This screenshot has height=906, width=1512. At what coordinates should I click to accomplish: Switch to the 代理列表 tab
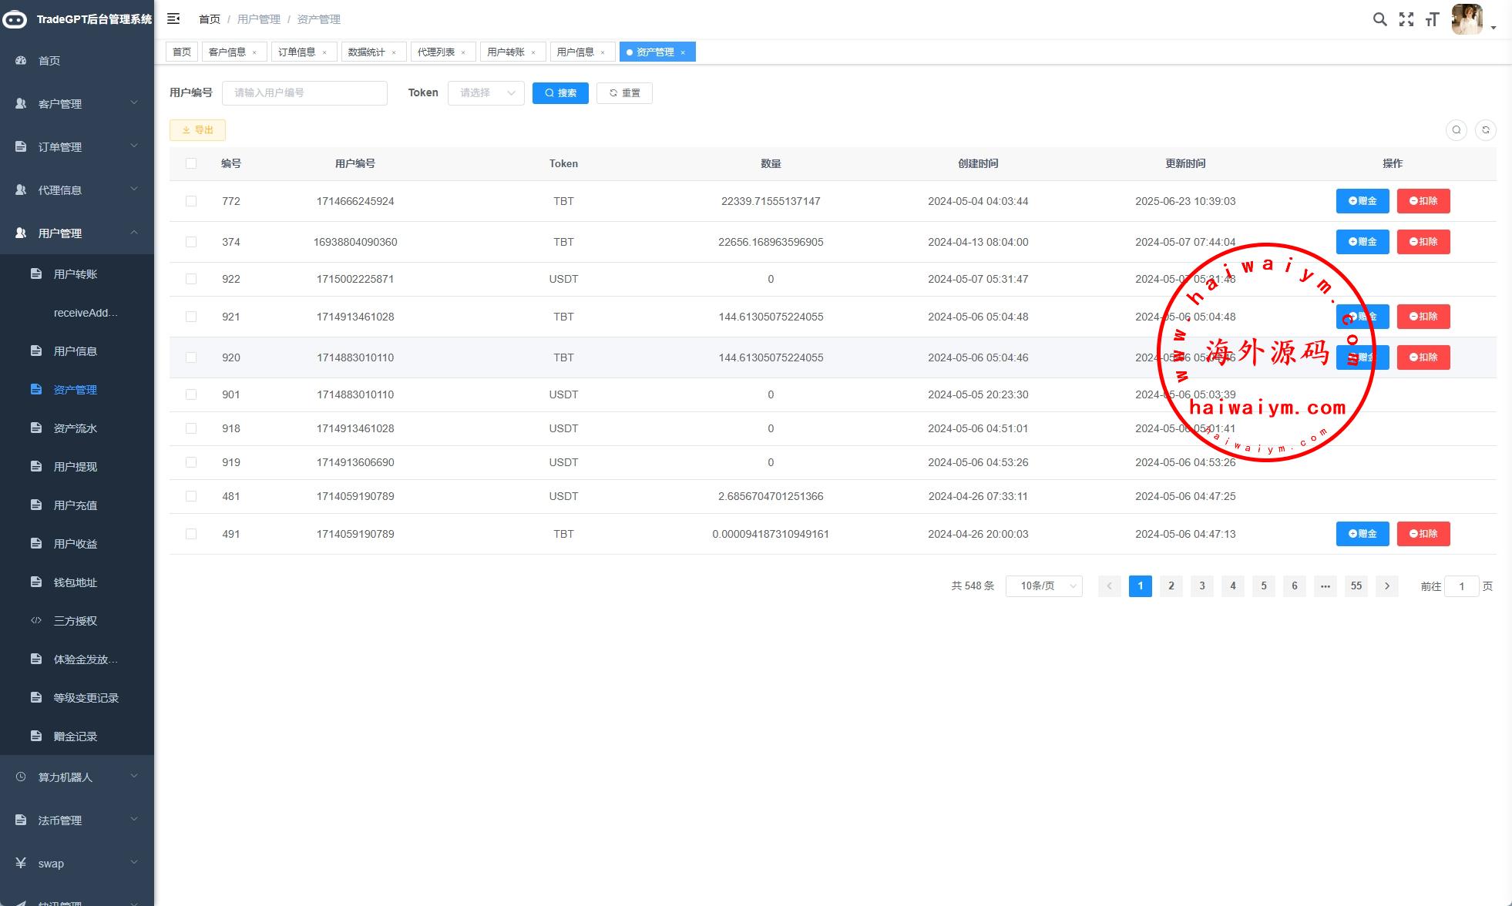[436, 52]
